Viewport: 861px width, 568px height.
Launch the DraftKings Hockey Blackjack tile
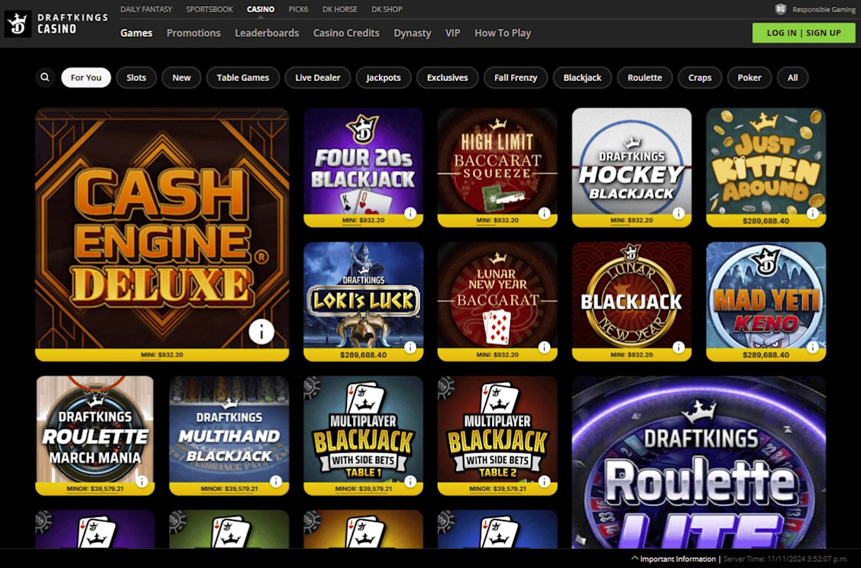(x=632, y=167)
